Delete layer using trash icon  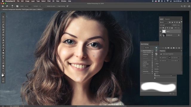[179, 48]
